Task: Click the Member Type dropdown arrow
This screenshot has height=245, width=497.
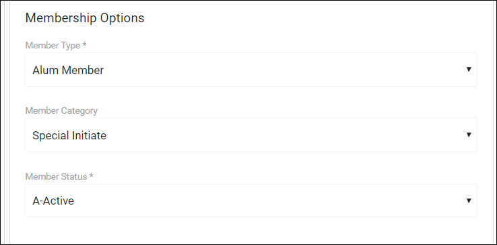Action: 469,69
